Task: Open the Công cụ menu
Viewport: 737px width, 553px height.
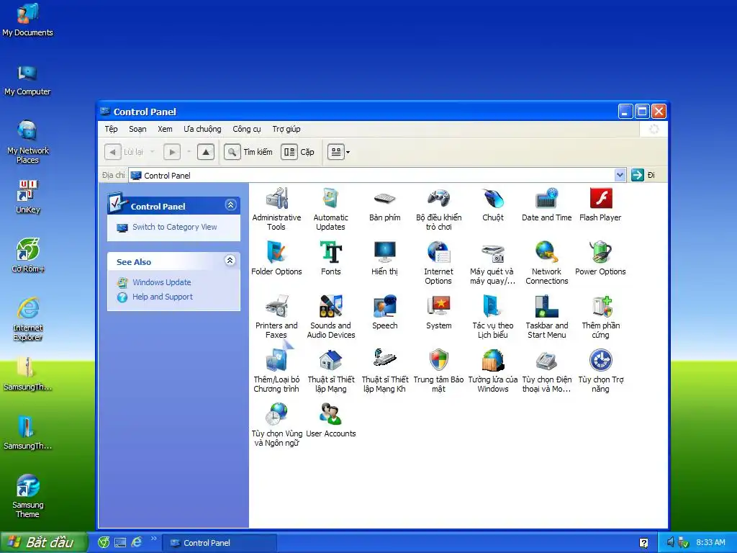Action: click(x=246, y=129)
